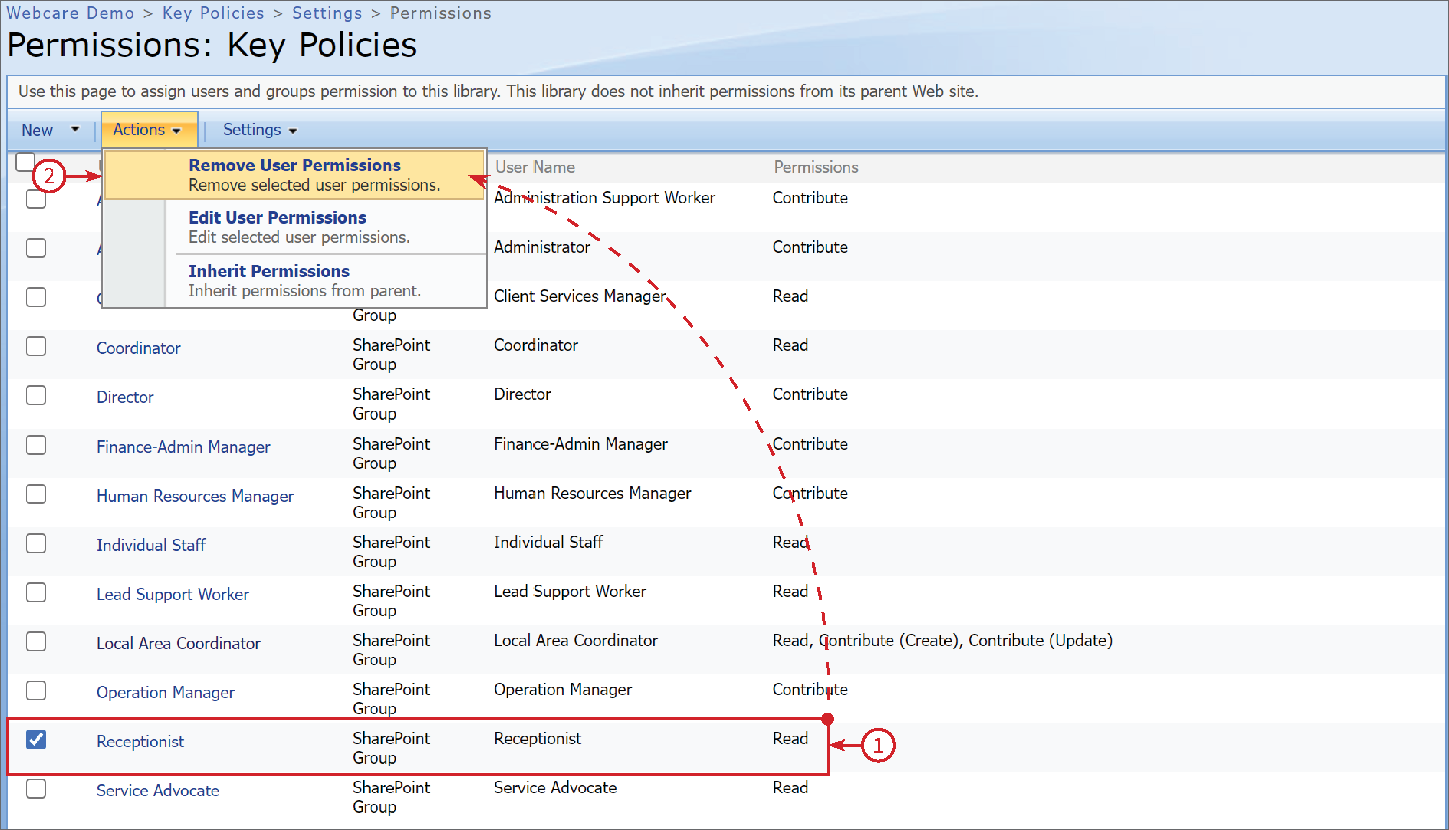This screenshot has width=1449, height=830.
Task: Check the Administrator row checkbox
Action: point(36,248)
